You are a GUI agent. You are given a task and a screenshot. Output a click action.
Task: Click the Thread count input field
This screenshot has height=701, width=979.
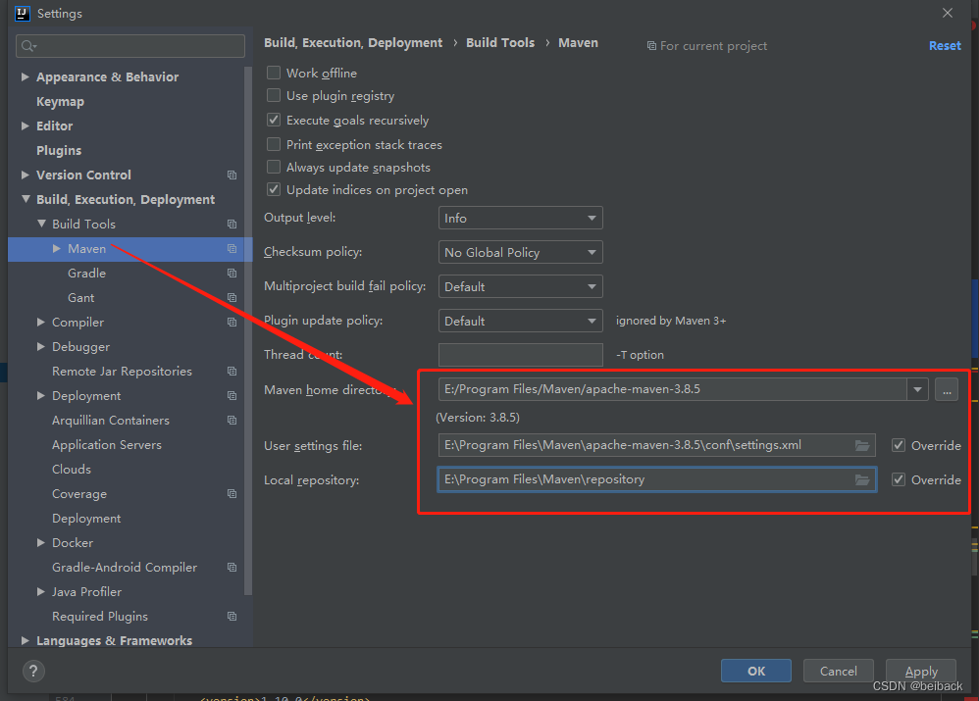[x=520, y=355]
